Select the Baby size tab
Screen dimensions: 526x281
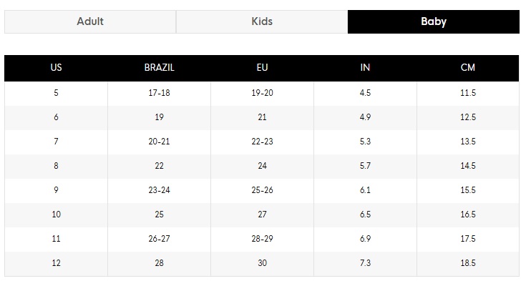point(434,21)
